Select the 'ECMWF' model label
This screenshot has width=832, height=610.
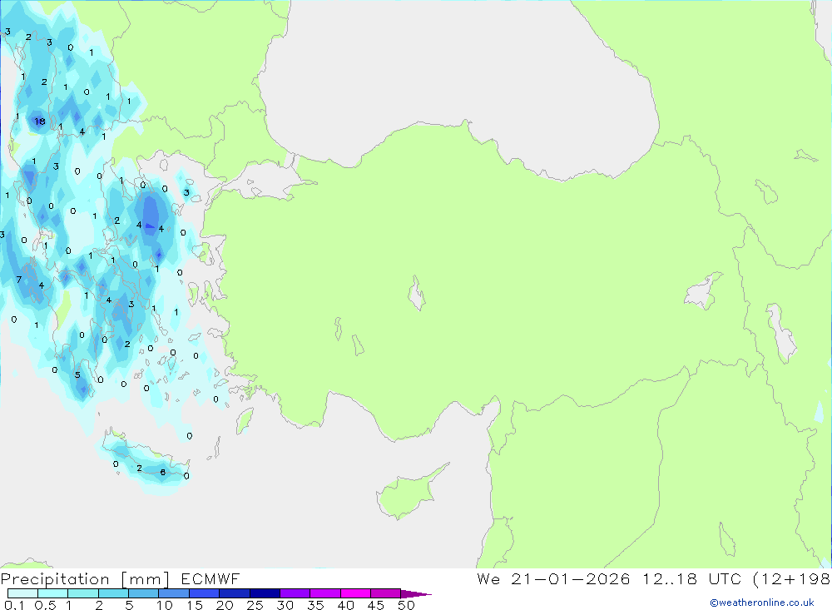(210, 578)
